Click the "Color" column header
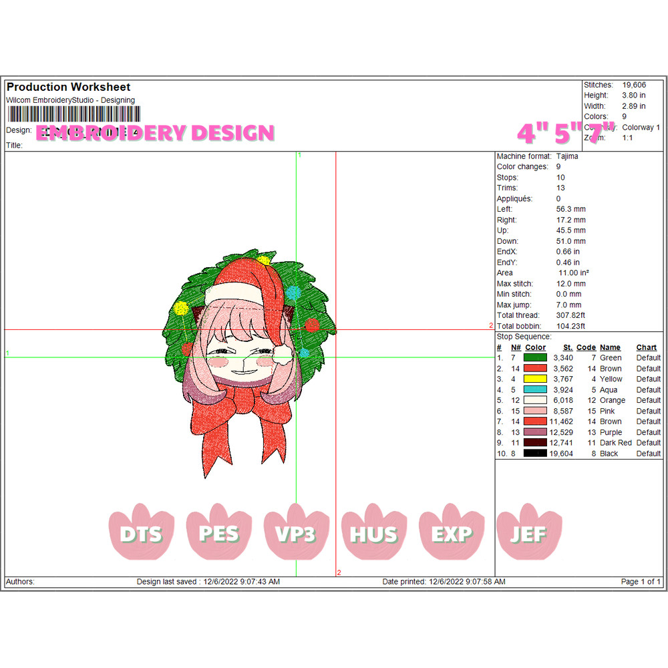Image resolution: width=668 pixels, height=668 pixels. pos(535,347)
